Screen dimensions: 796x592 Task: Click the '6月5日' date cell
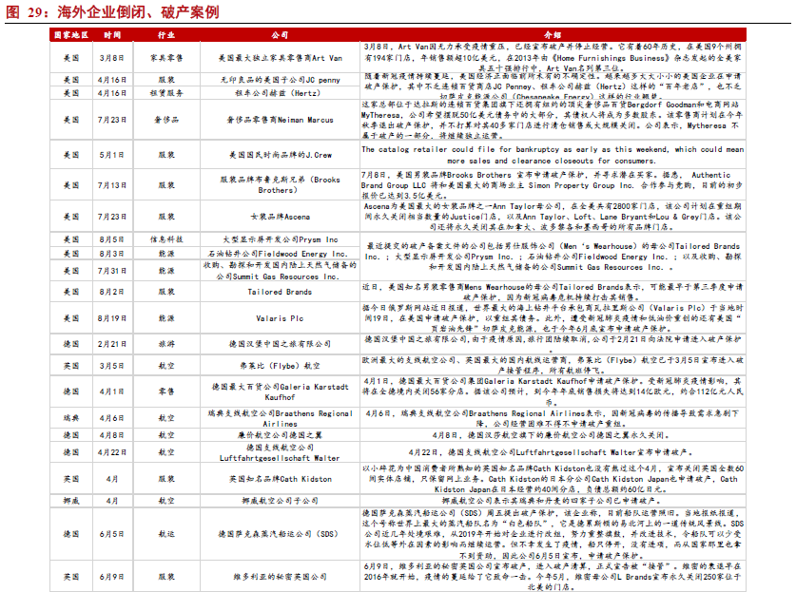pyautogui.click(x=112, y=534)
